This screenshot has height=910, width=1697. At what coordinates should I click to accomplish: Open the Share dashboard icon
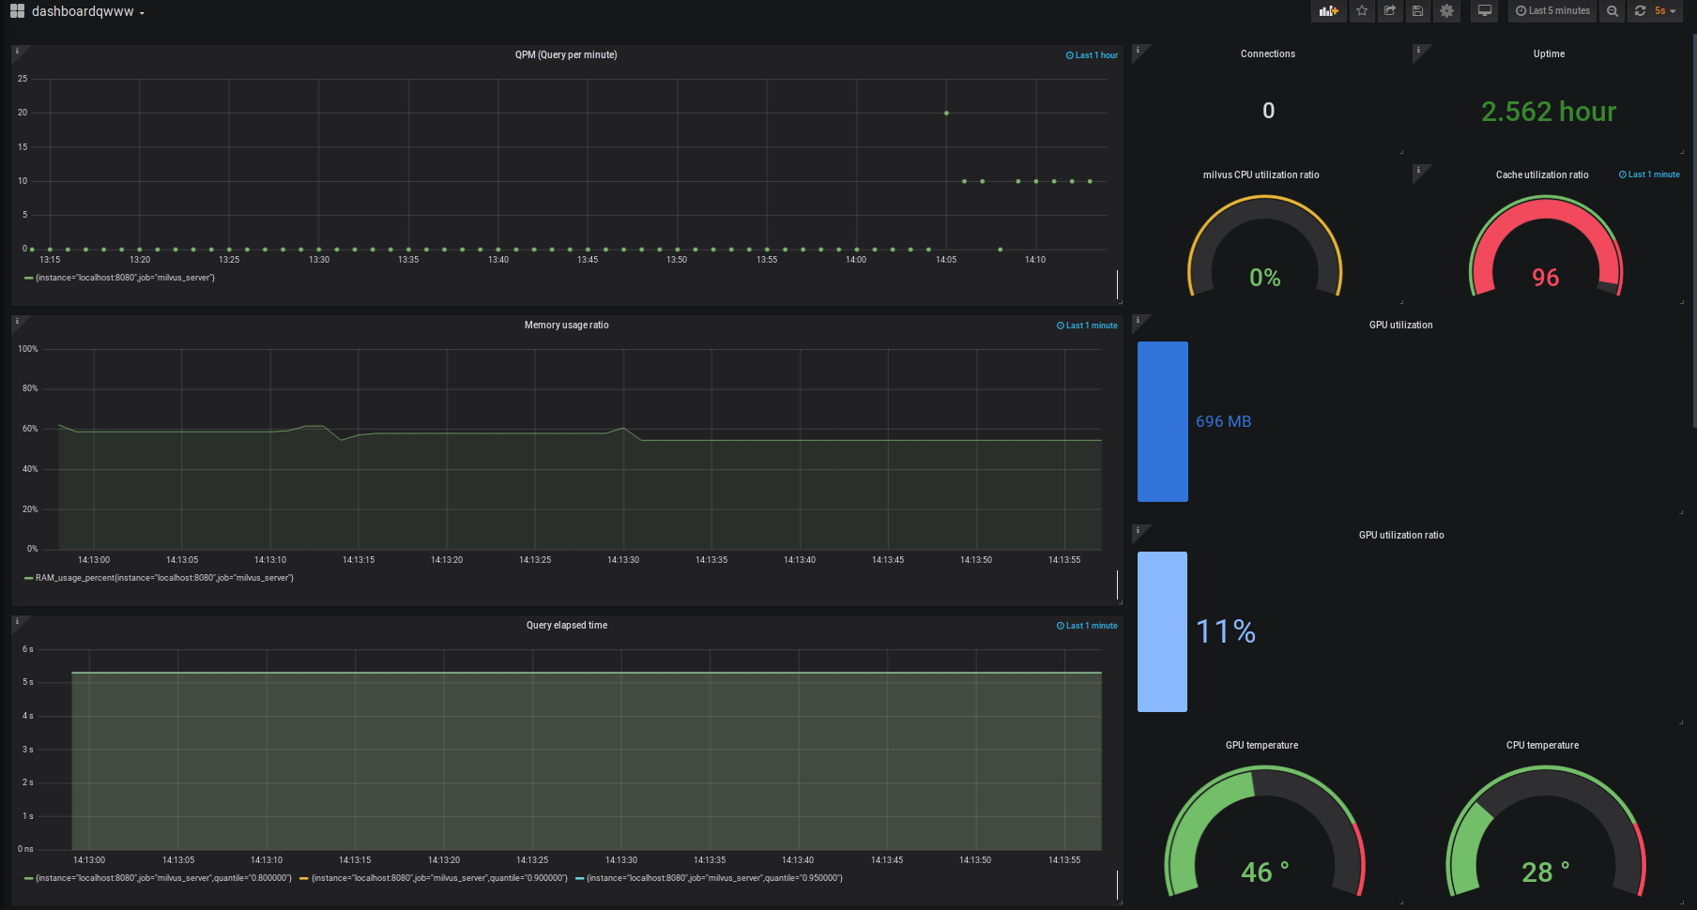pyautogui.click(x=1390, y=11)
